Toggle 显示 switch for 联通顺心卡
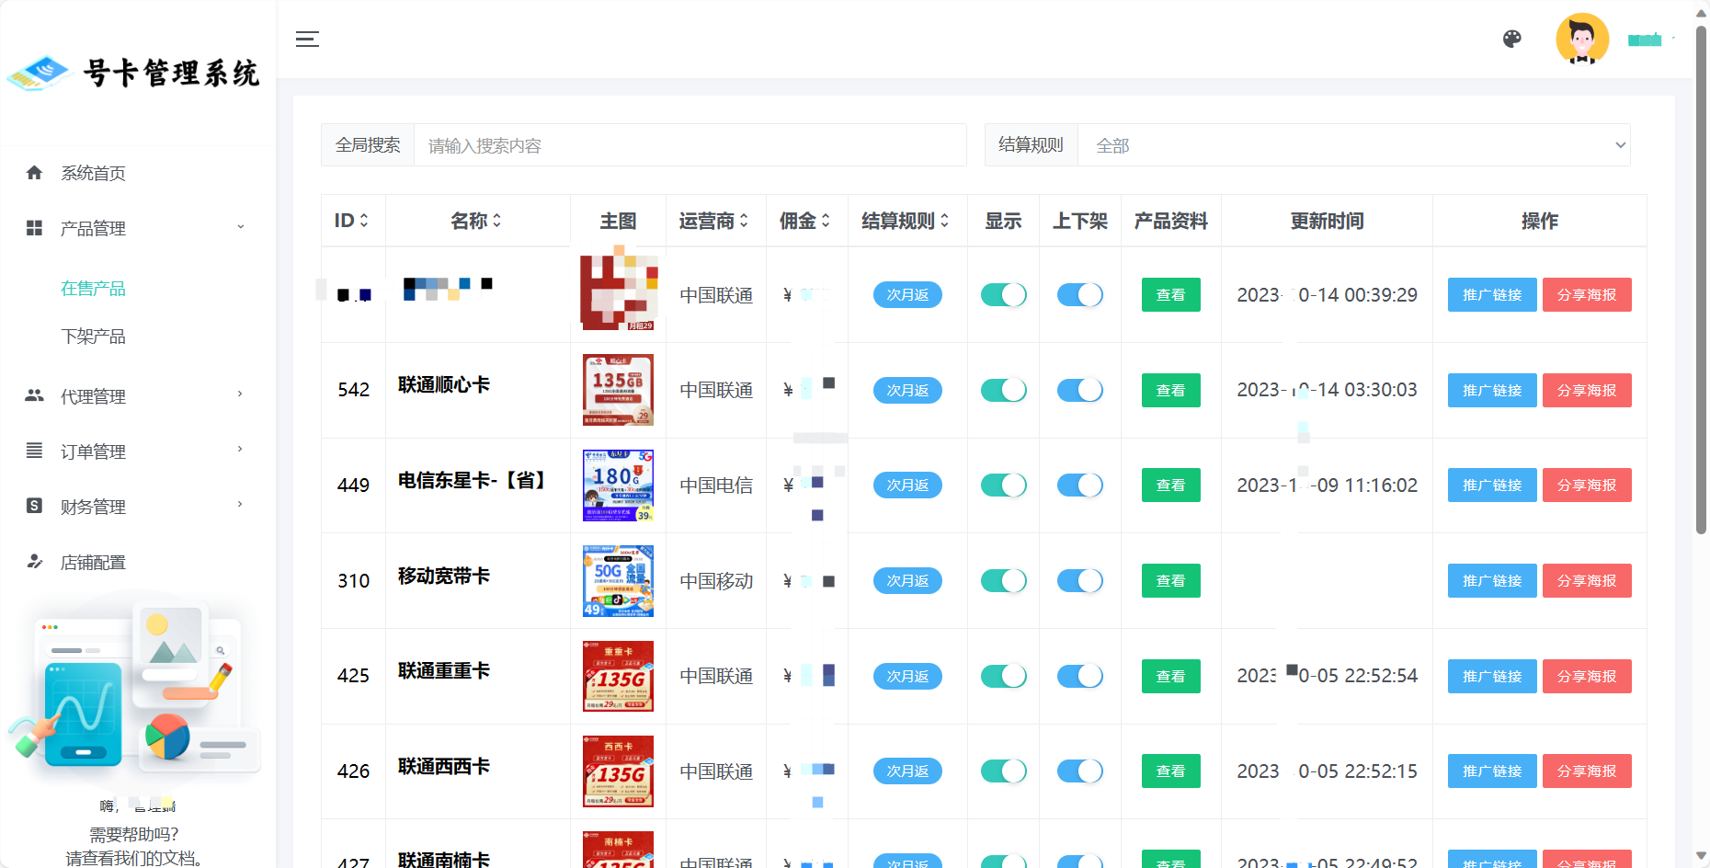The width and height of the screenshot is (1710, 868). pos(1003,390)
